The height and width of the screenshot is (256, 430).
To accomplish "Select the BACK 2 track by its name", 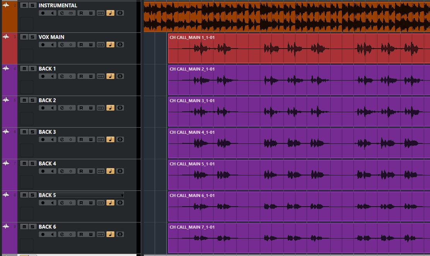I will (47, 100).
